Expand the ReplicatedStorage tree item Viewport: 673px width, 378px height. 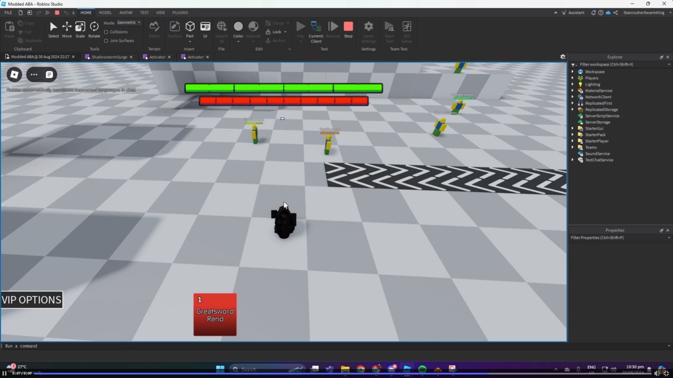tap(573, 110)
